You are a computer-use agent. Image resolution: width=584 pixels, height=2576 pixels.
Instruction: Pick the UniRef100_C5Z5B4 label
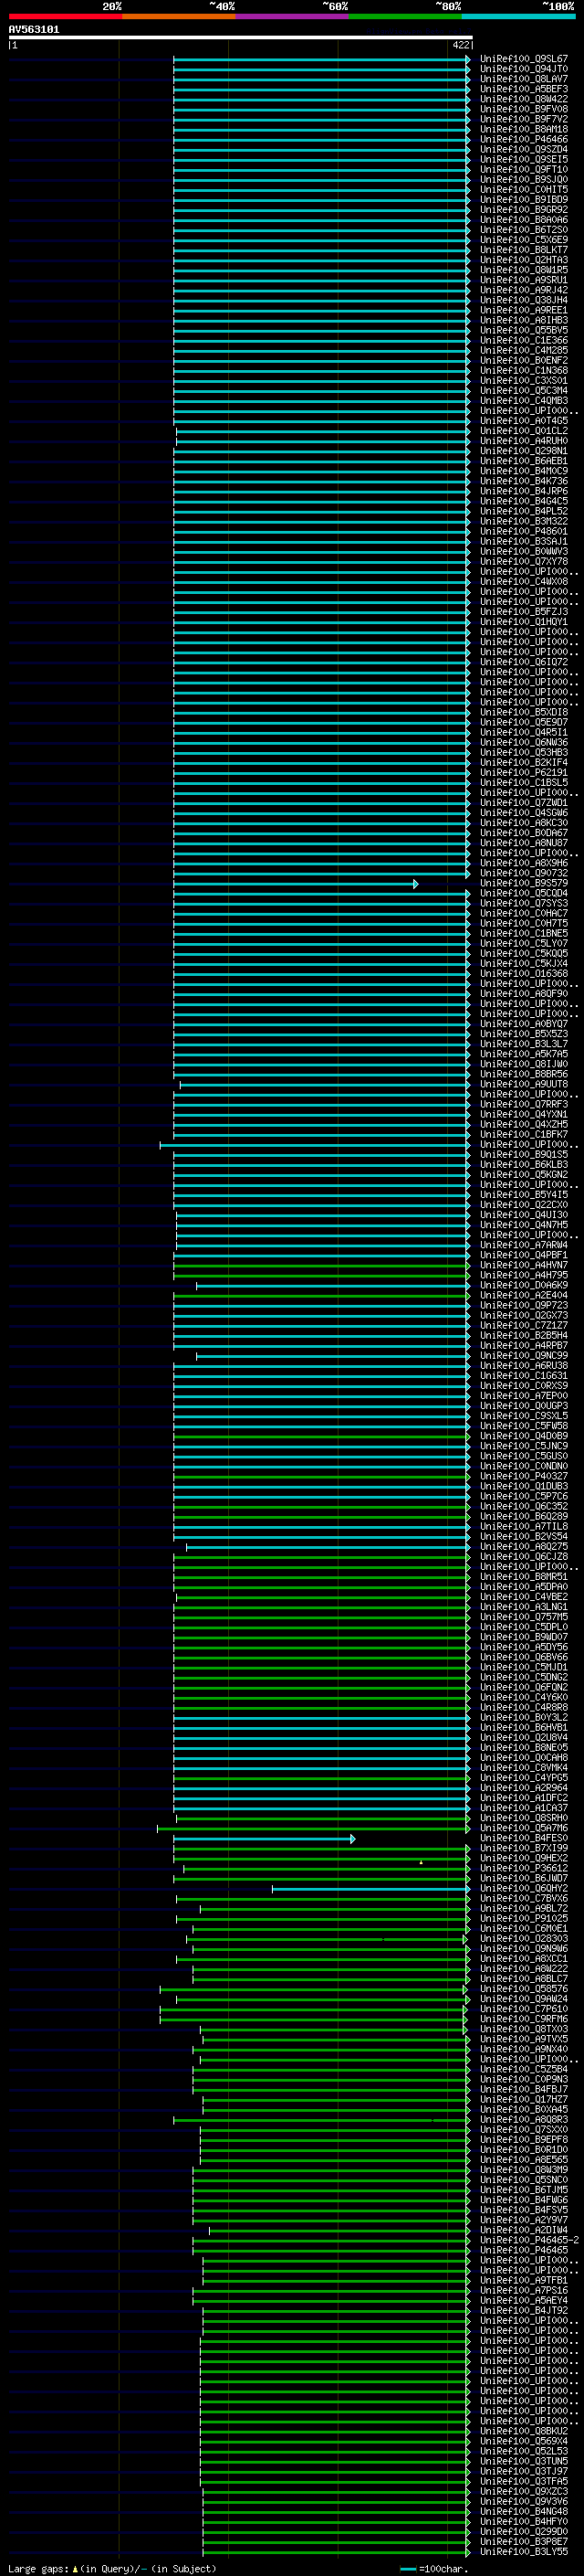pos(524,2069)
